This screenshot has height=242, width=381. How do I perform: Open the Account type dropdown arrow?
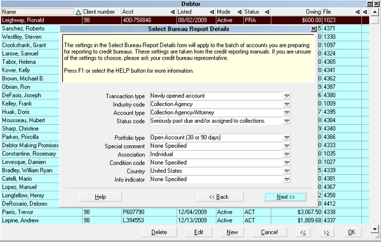(286, 113)
